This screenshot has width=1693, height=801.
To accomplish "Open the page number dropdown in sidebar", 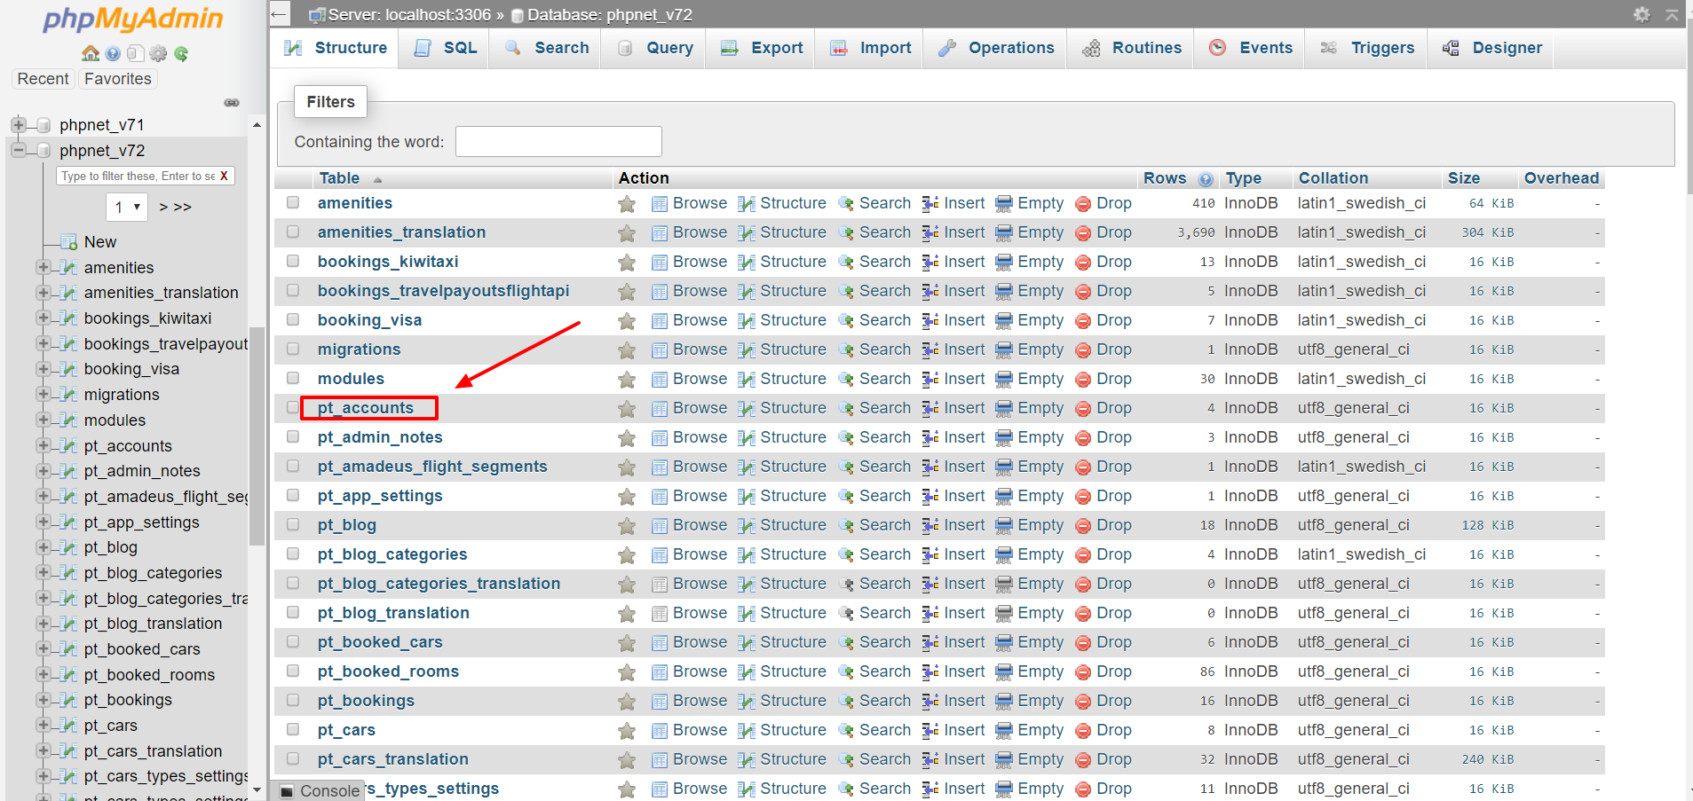I will tap(127, 207).
